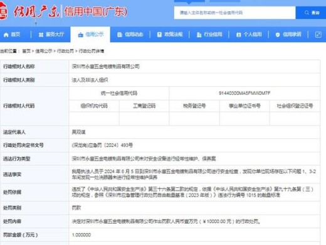Click the book icon beside 政策法规

pyautogui.click(x=159, y=35)
